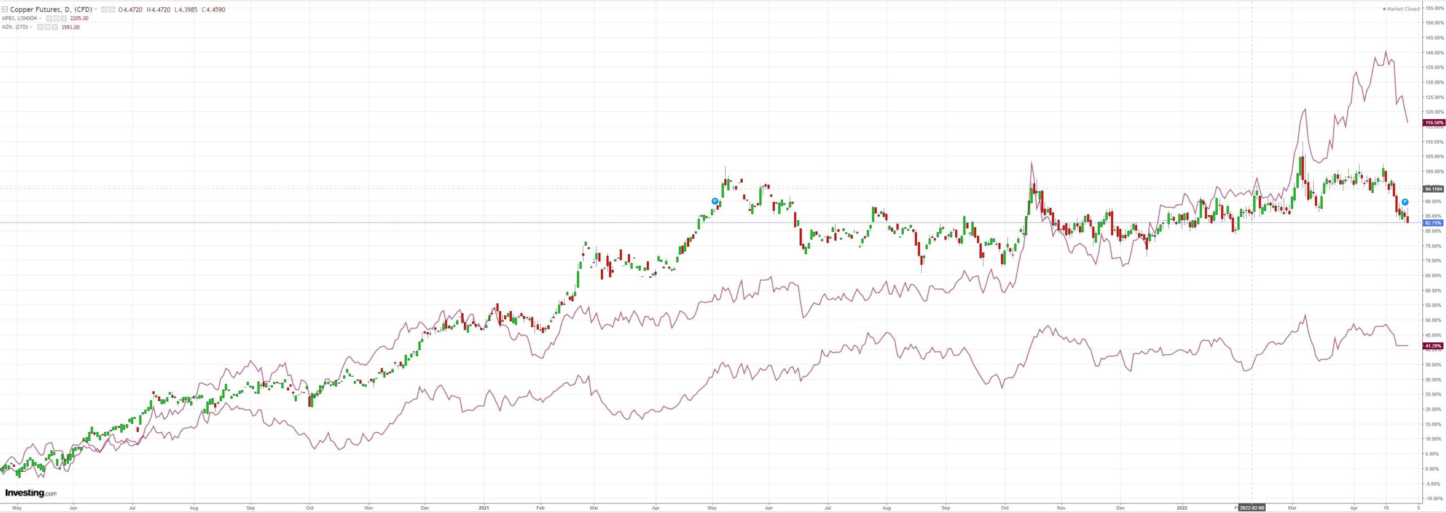Open MPB3 LONDON format settings icon
The height and width of the screenshot is (513, 1446).
(x=56, y=19)
